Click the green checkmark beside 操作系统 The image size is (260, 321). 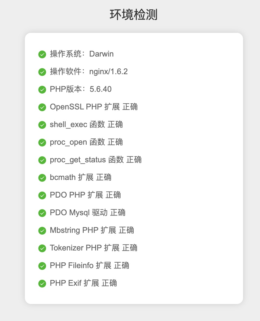(x=42, y=54)
